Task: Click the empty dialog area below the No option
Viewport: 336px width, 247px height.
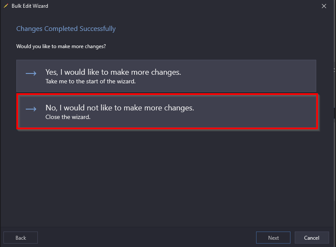Action: [167, 176]
